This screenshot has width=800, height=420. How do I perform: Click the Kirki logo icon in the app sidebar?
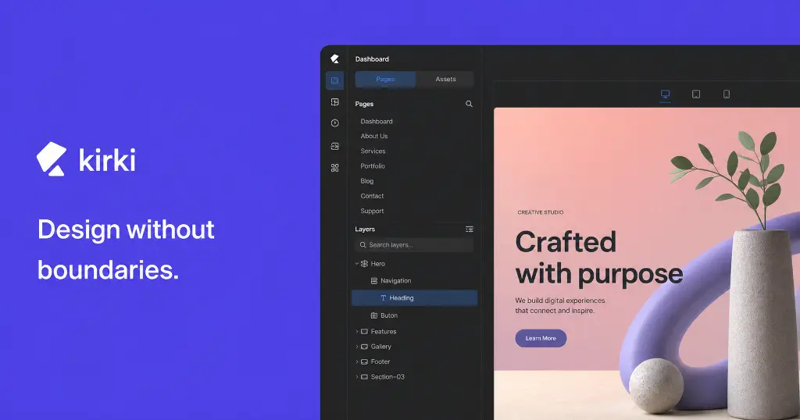[334, 59]
